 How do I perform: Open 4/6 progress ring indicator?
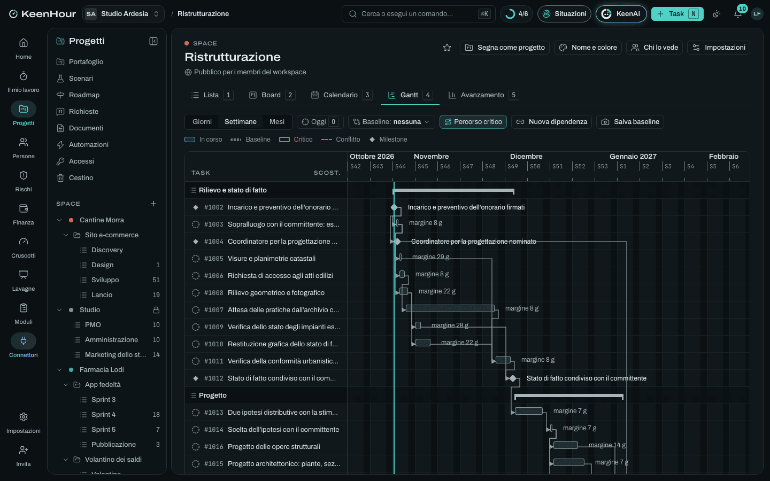(517, 14)
